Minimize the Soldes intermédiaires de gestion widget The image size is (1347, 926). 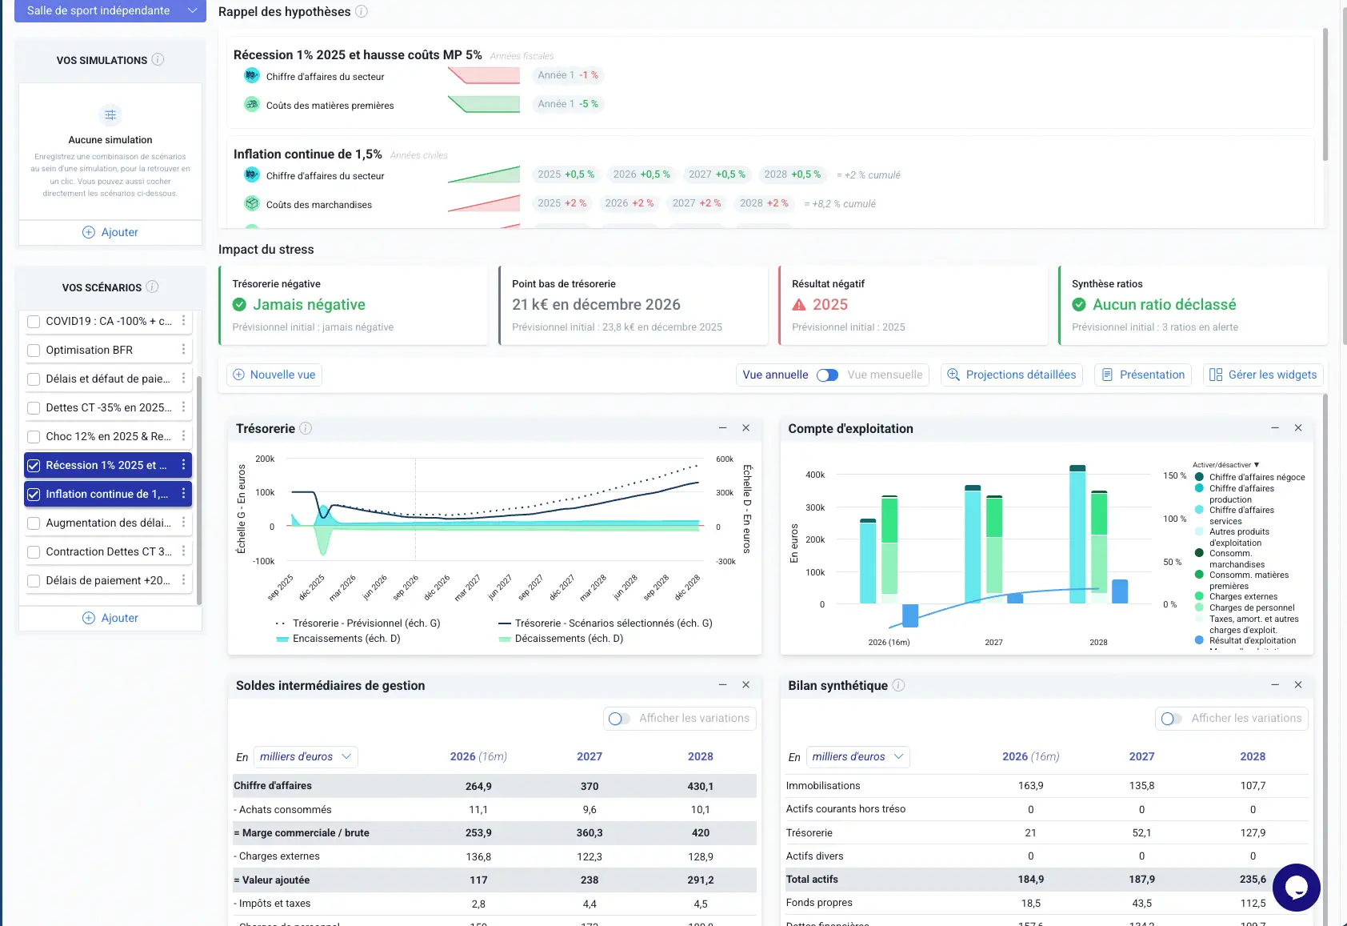[x=722, y=685]
